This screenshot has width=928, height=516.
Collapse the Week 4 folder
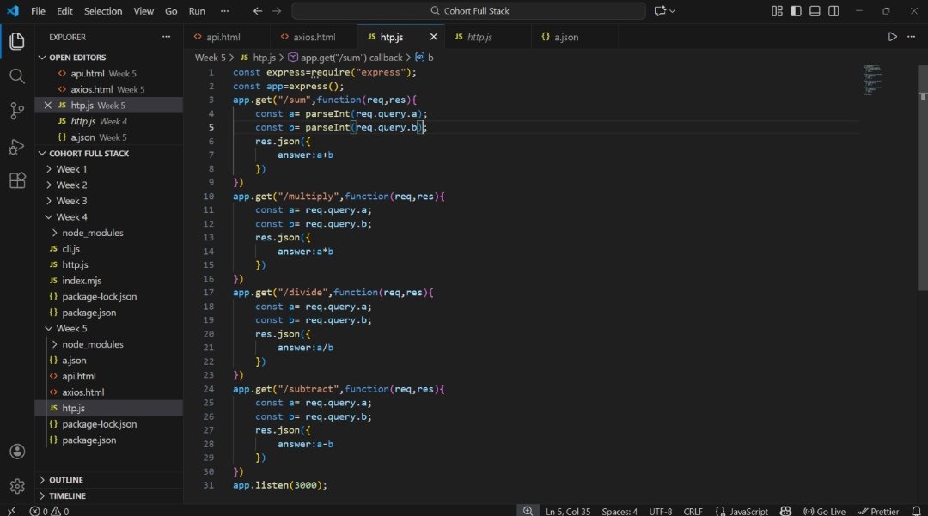109,217
